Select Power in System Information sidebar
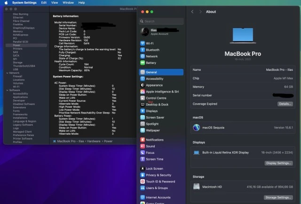The width and height of the screenshot is (301, 204). (26, 45)
